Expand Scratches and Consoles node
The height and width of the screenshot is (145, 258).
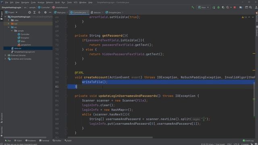5,59
